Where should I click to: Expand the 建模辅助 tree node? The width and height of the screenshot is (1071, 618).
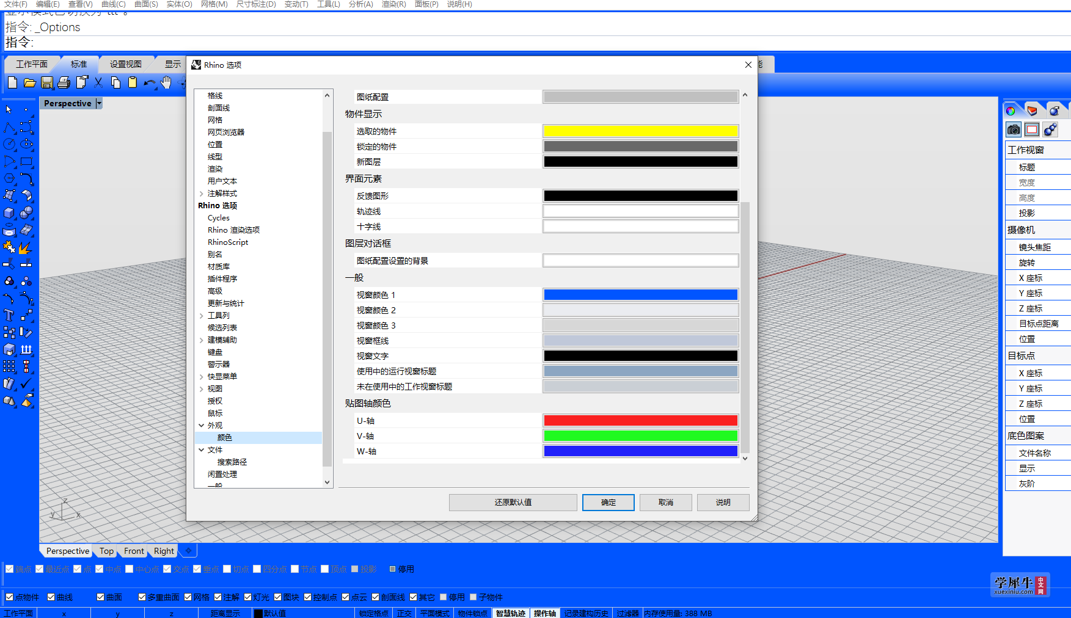click(x=202, y=340)
